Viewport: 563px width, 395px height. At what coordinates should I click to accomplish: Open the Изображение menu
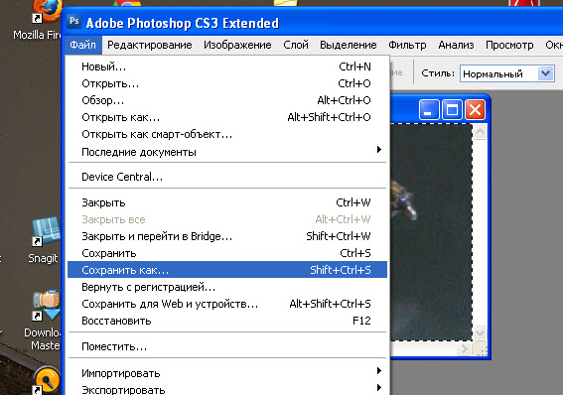[x=237, y=46]
